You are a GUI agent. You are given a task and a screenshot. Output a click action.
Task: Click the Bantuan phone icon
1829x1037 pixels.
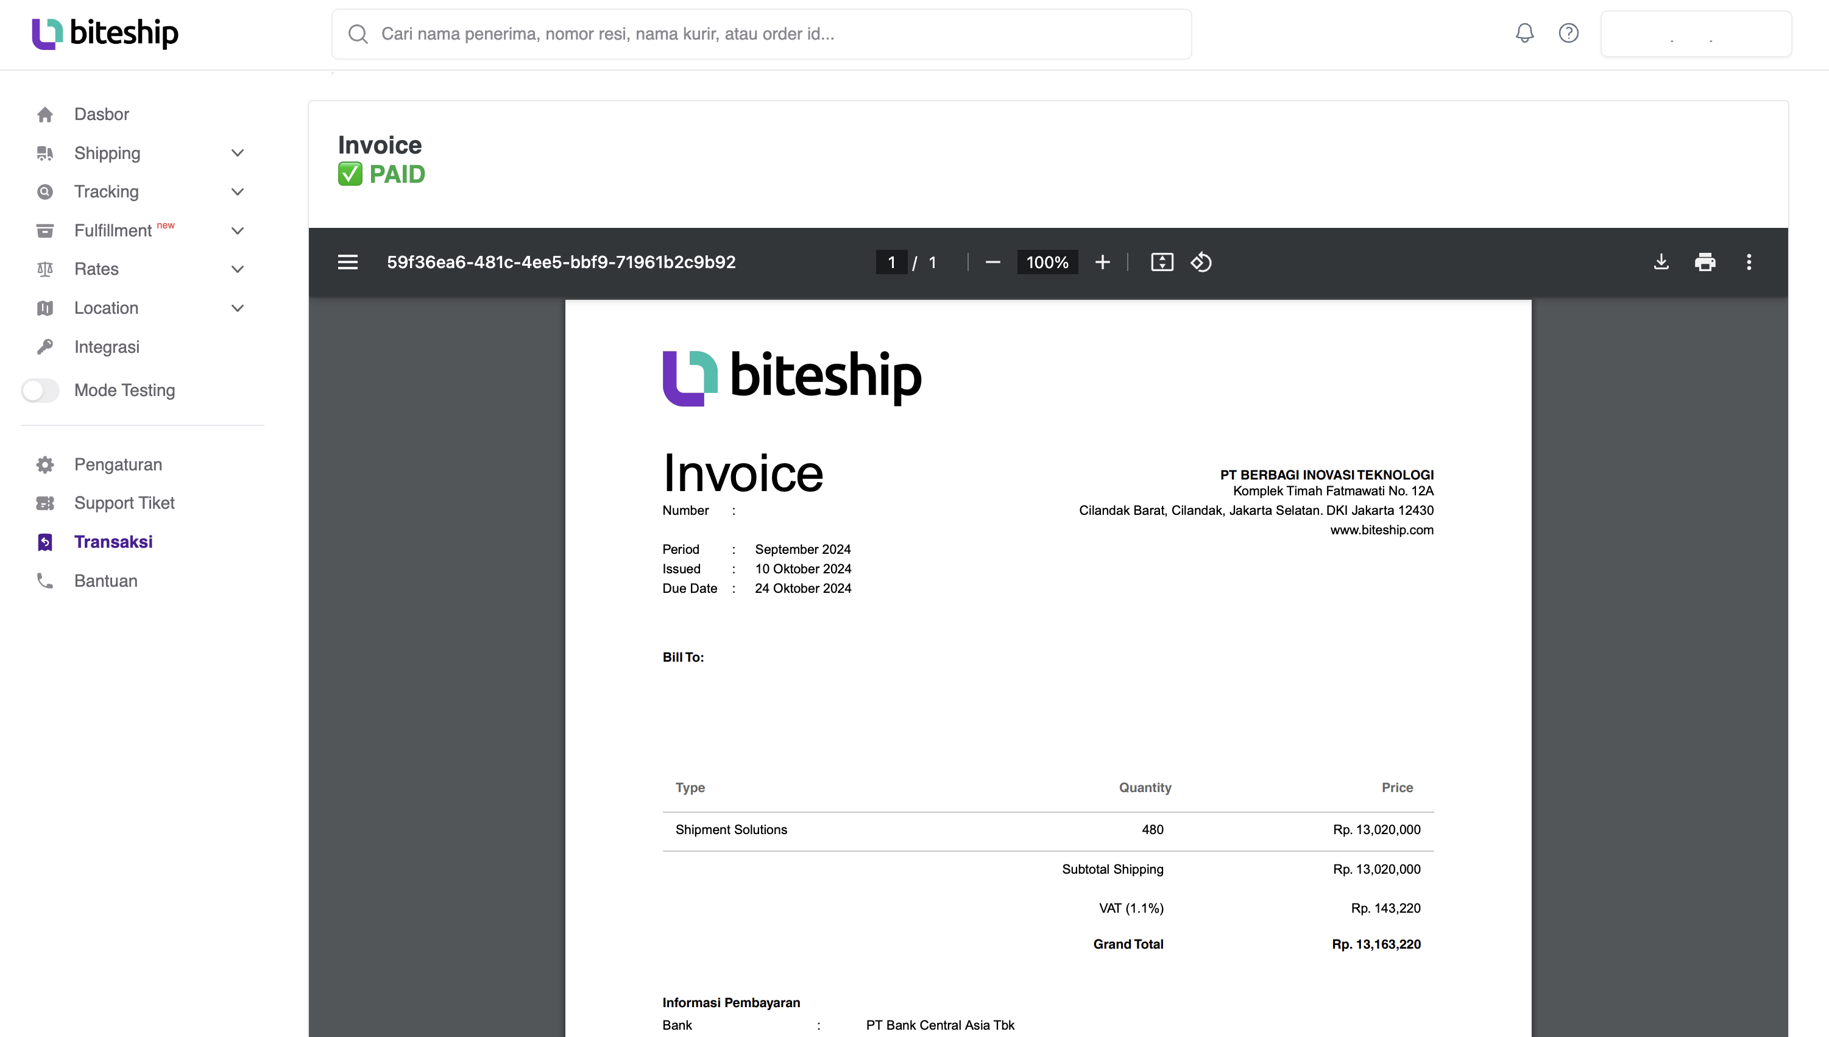45,581
